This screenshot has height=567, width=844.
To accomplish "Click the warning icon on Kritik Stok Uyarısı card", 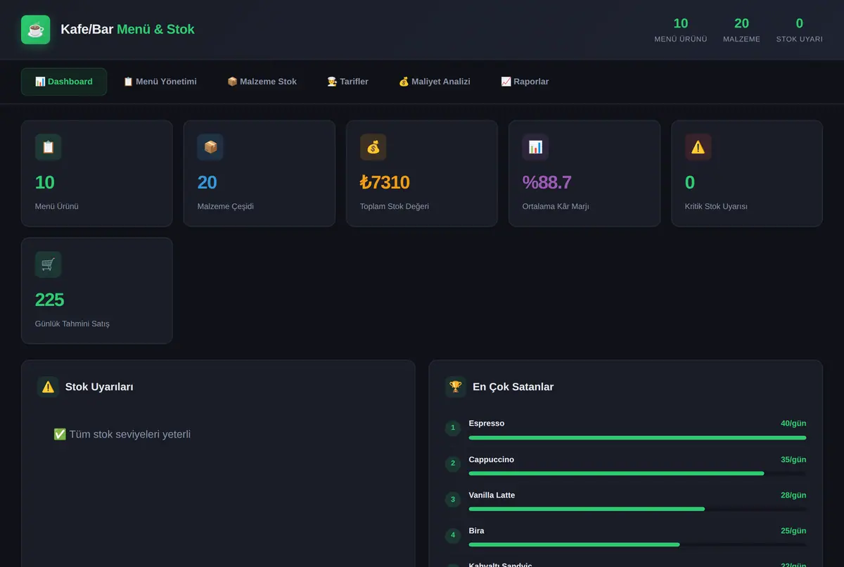I will [x=698, y=147].
